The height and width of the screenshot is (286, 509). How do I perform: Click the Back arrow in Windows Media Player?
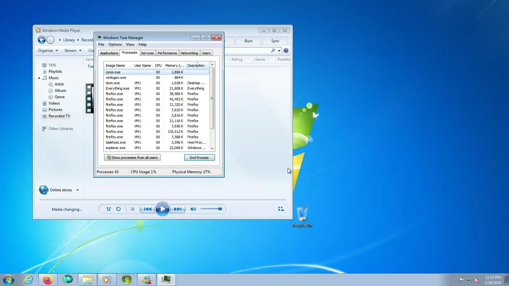point(42,40)
